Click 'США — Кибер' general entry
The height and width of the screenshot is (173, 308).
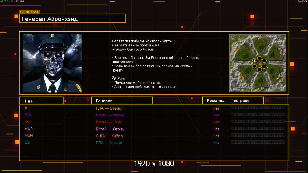tap(109, 136)
